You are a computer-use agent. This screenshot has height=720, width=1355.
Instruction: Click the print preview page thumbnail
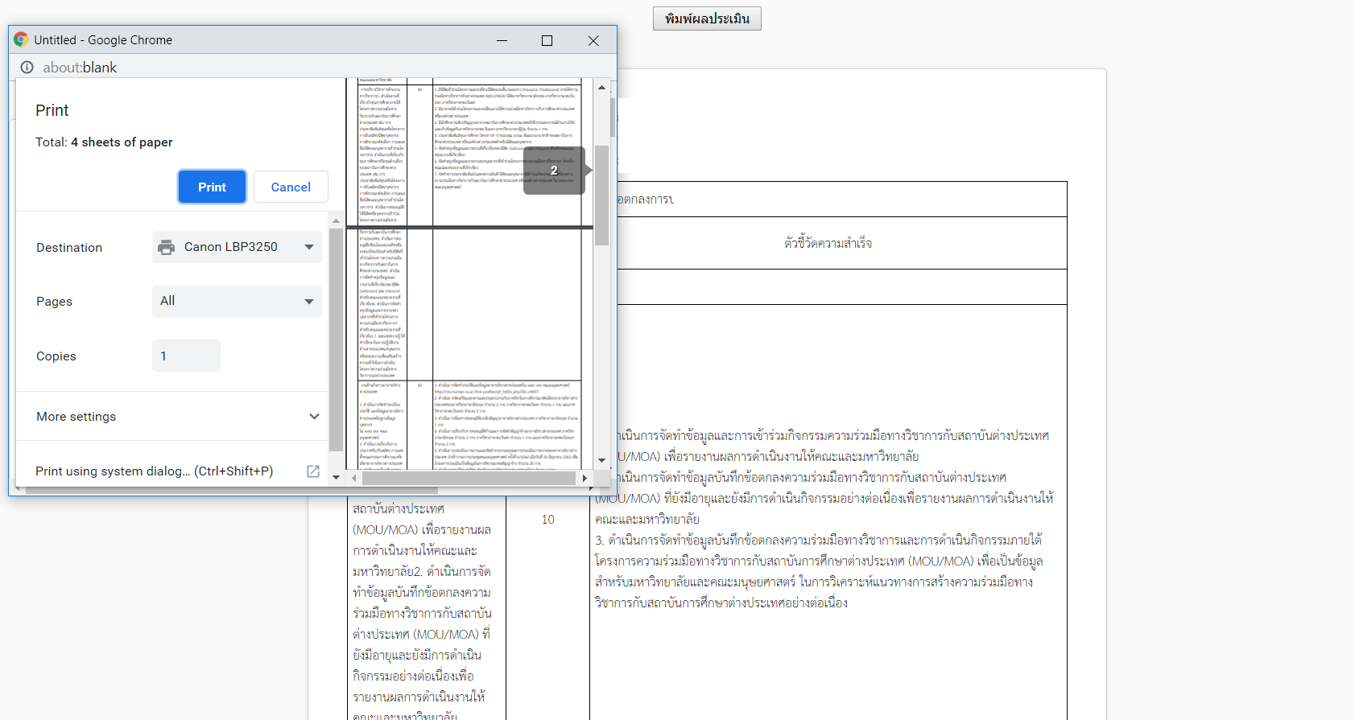[470, 274]
